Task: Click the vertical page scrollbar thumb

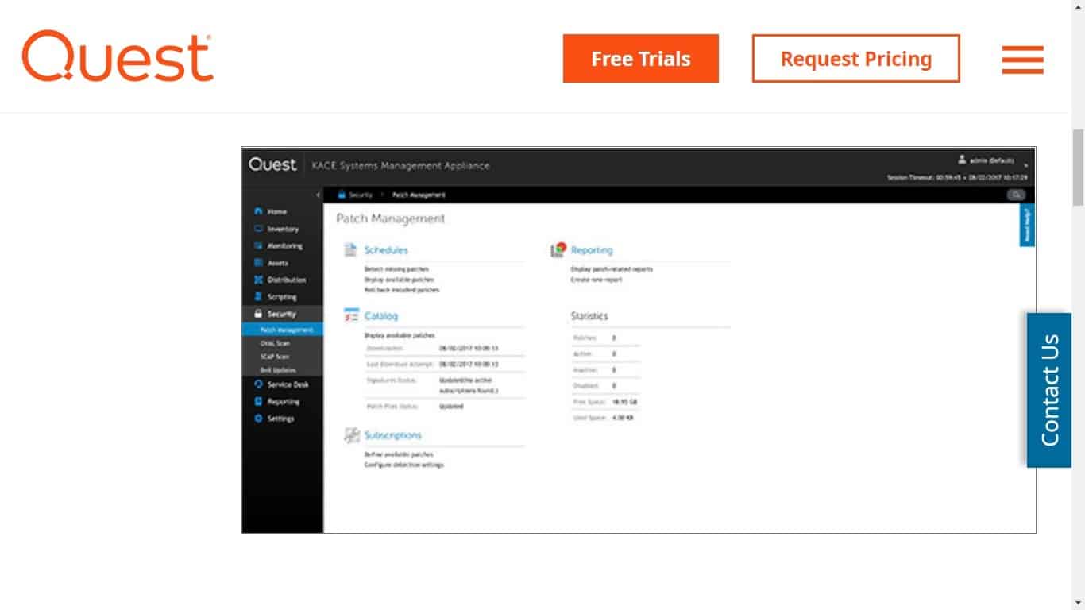Action: pos(1078,167)
